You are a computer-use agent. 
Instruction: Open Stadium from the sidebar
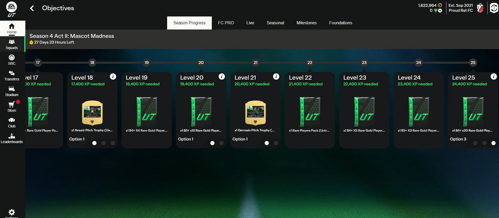(12, 91)
